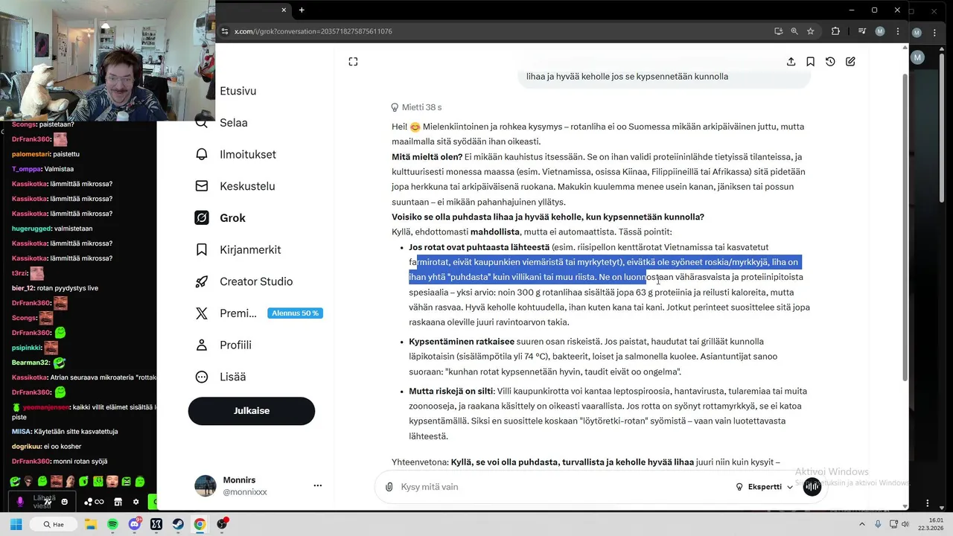The image size is (953, 536).
Task: Open Chrome extensions puzzle icon
Action: [835, 31]
